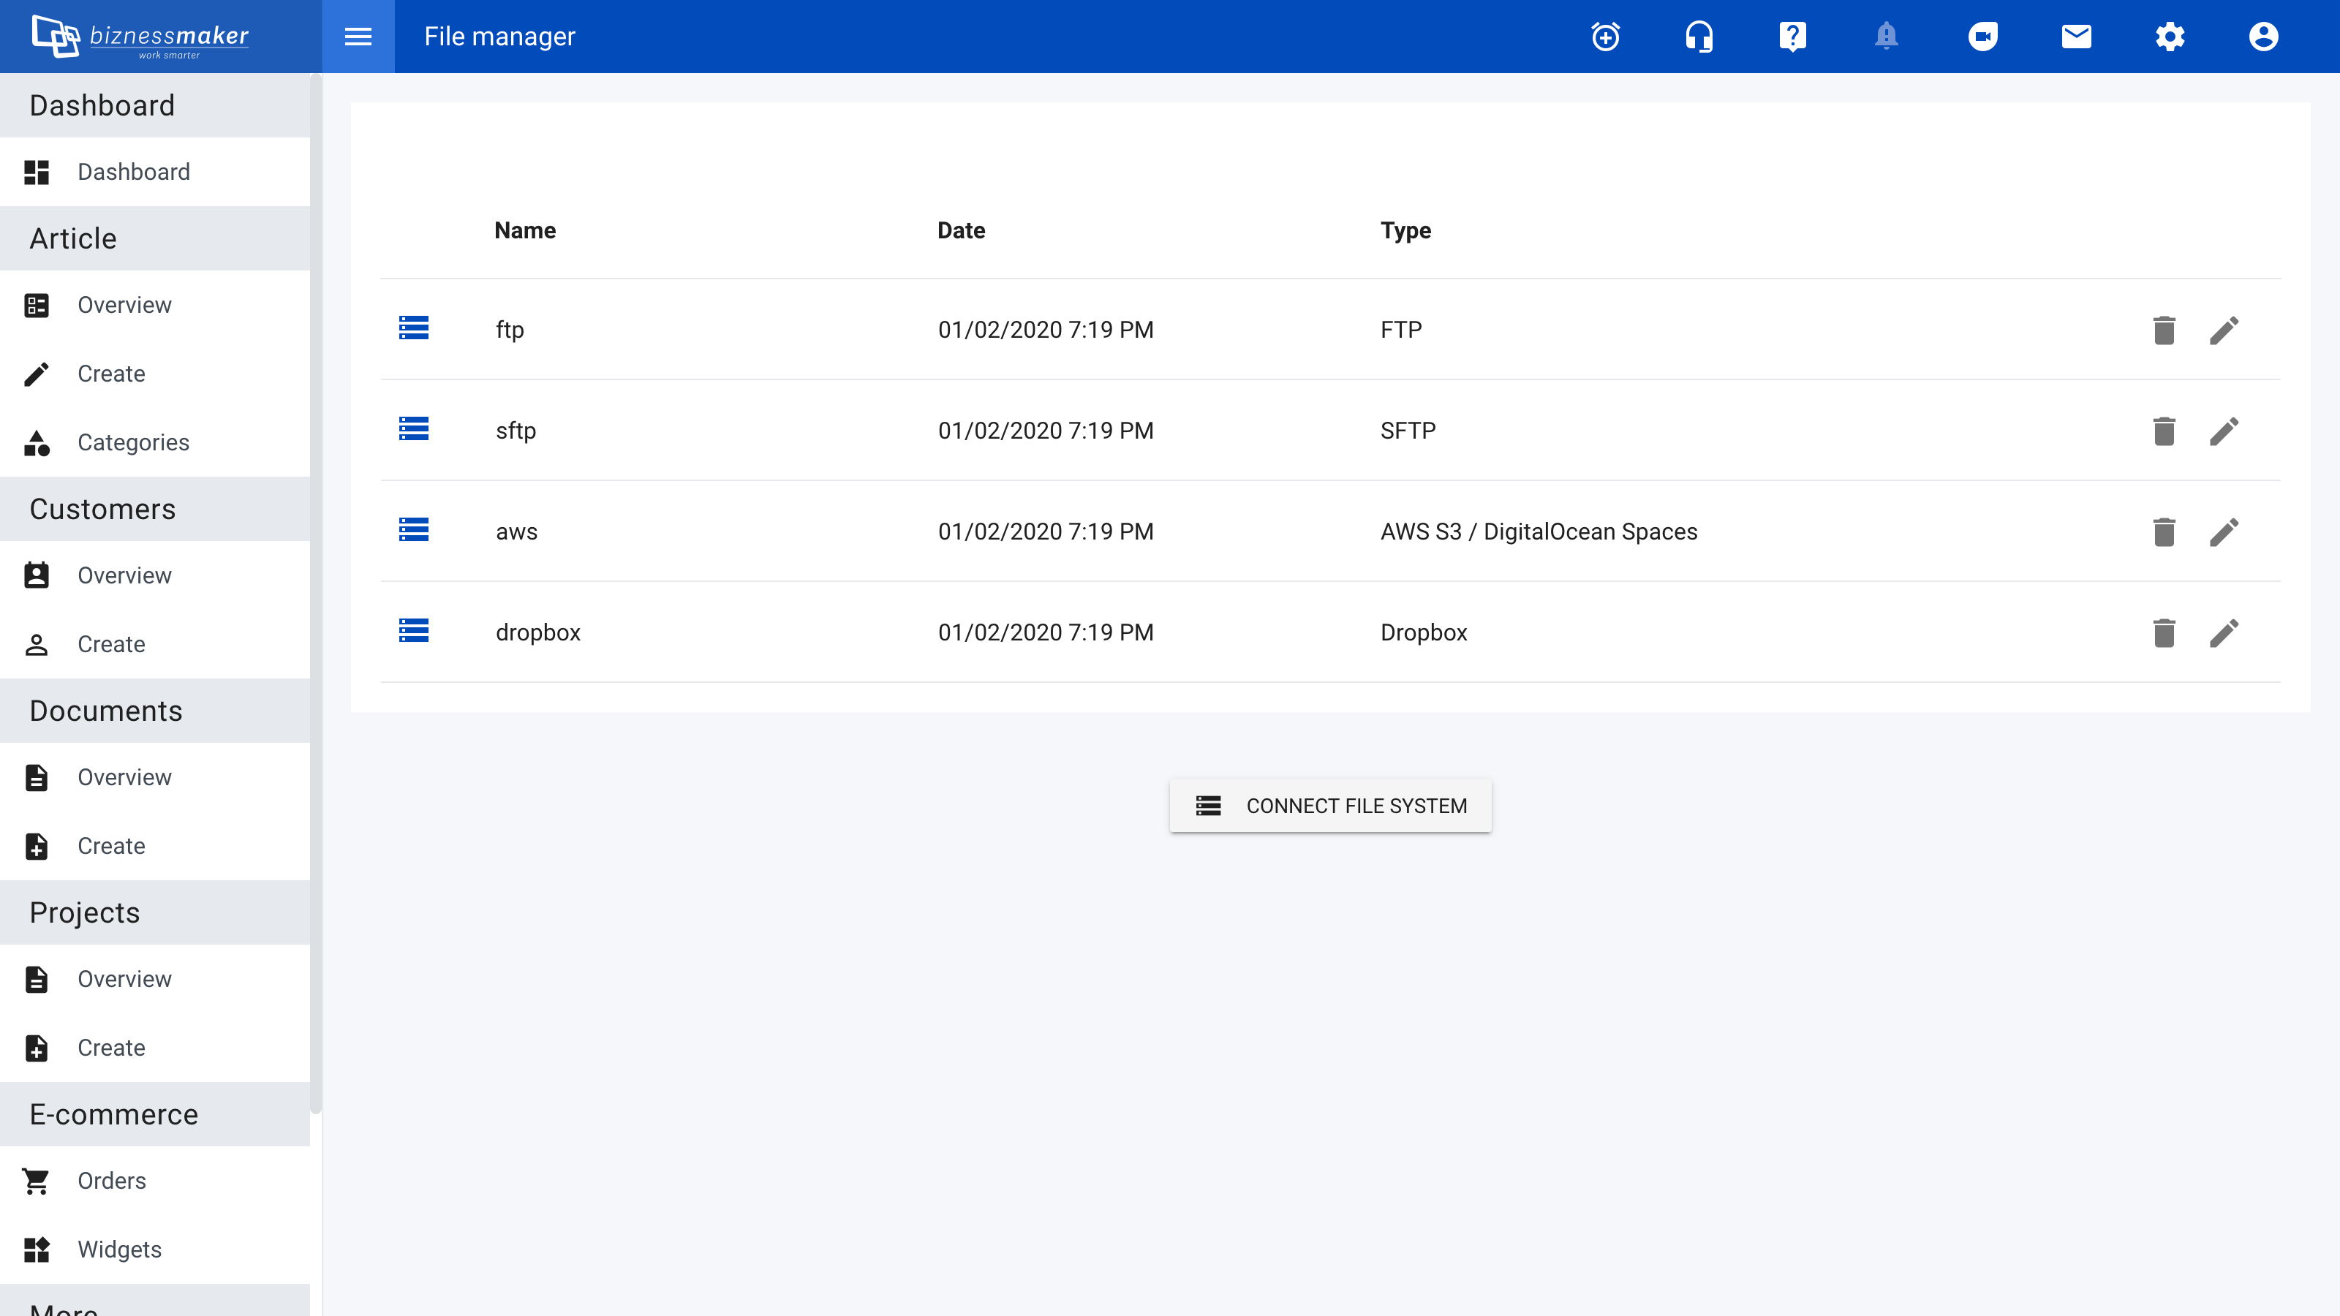
Task: Click the trash icon for dropbox row
Action: (x=2164, y=632)
